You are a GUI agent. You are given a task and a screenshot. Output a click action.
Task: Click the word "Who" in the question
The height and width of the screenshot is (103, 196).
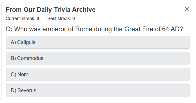21,29
